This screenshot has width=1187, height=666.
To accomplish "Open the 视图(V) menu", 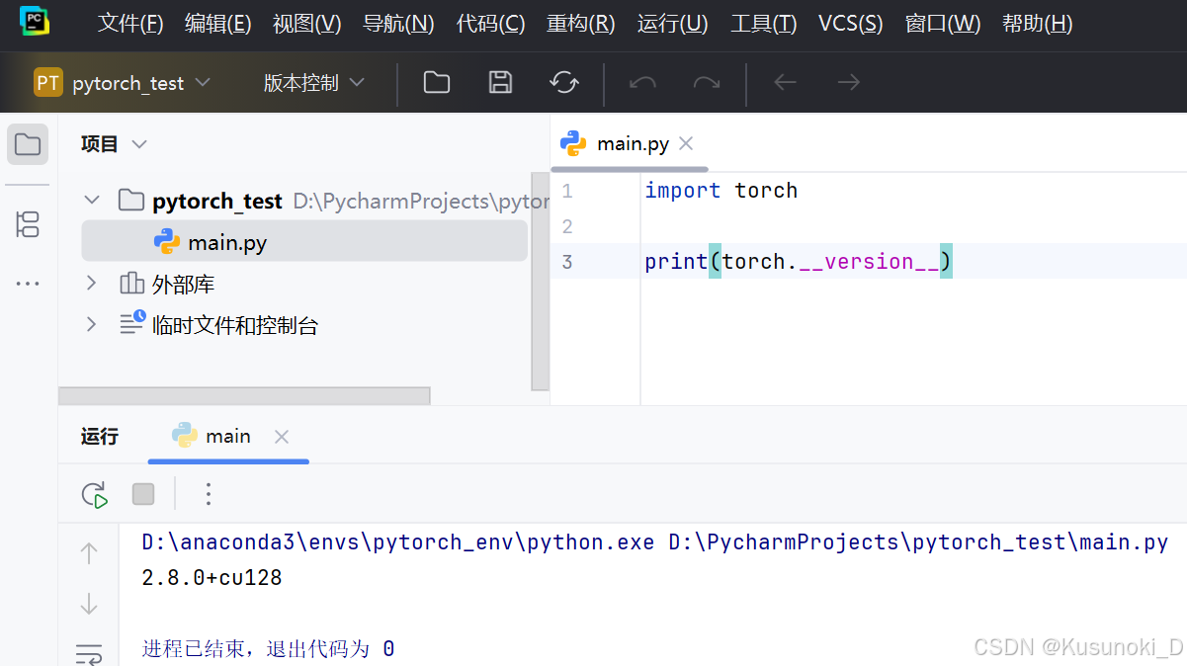I will (306, 24).
